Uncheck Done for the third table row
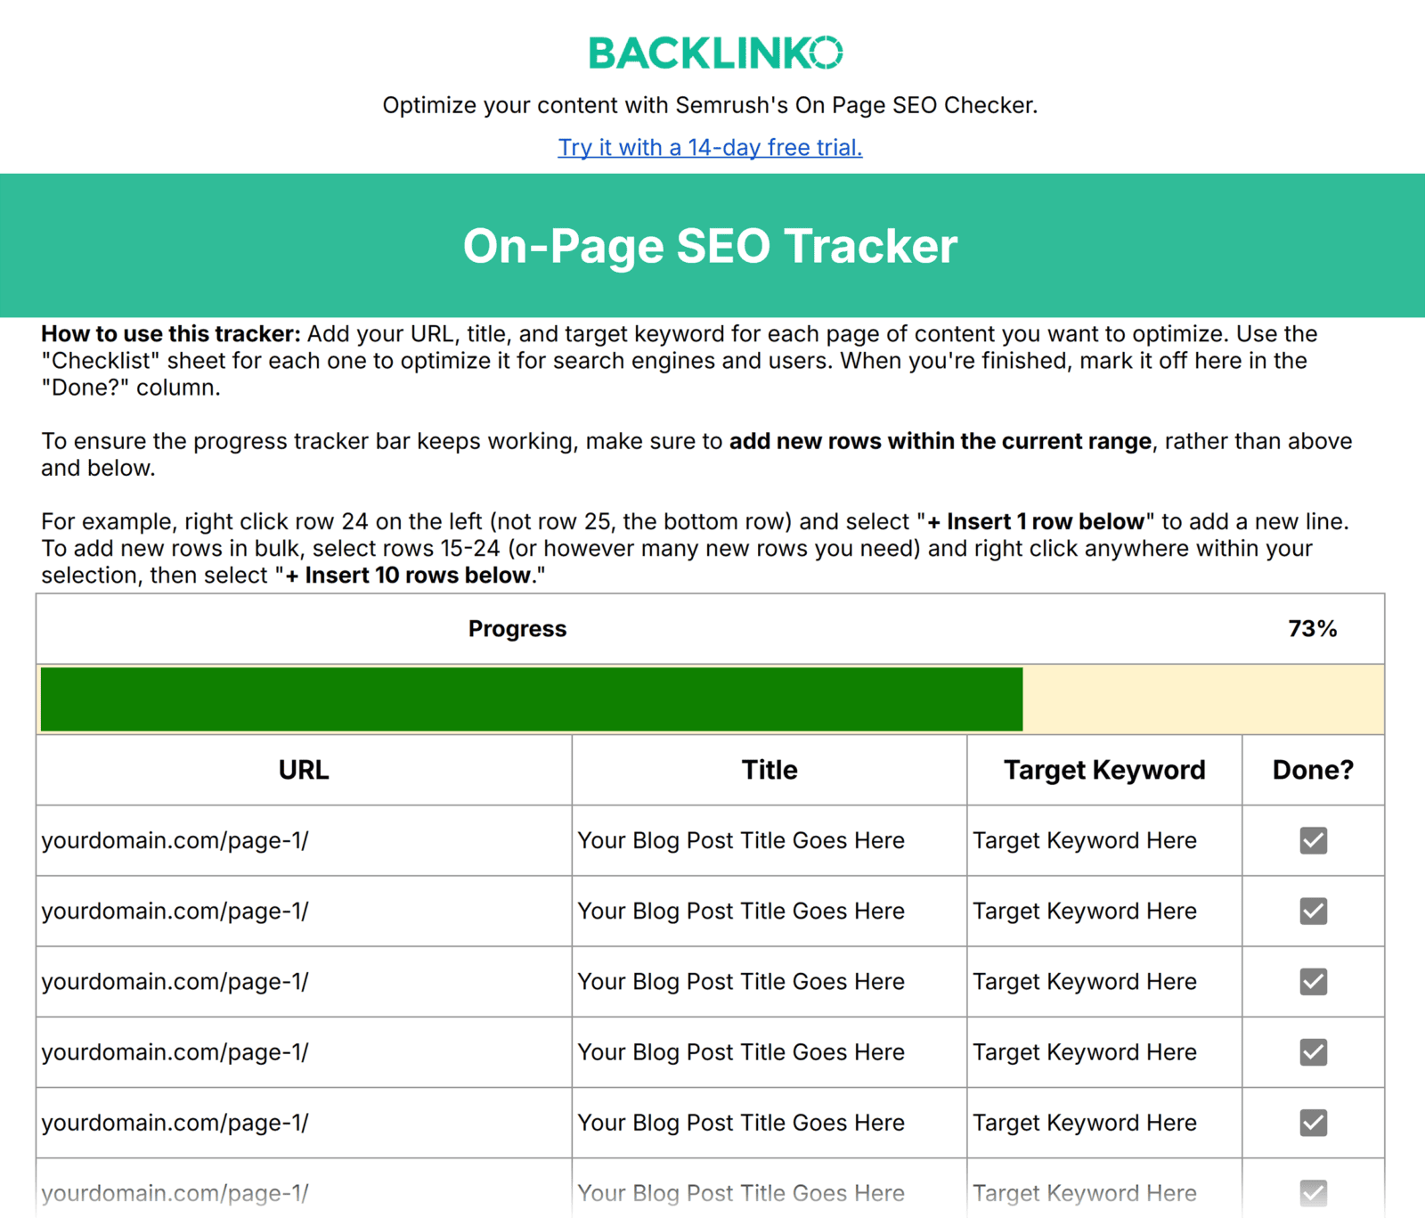 click(1313, 981)
